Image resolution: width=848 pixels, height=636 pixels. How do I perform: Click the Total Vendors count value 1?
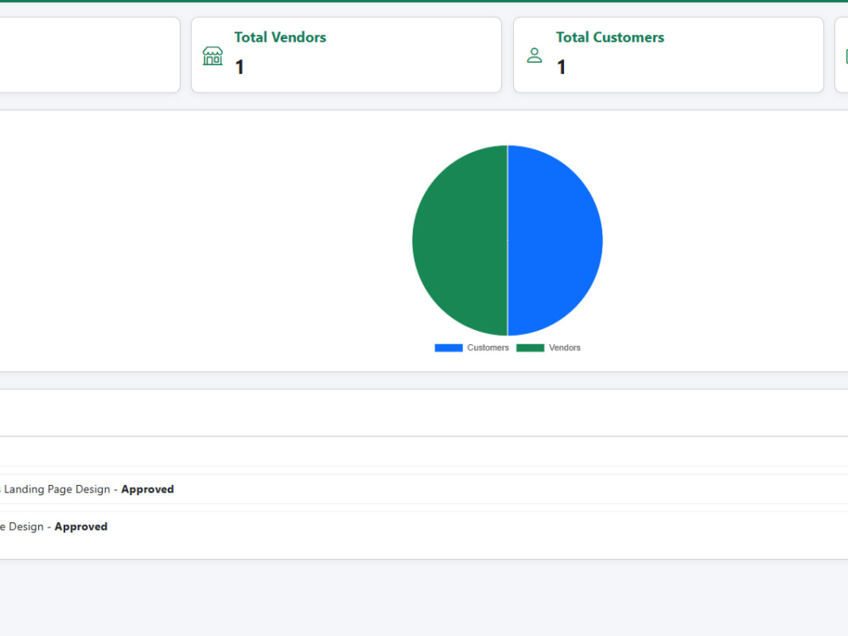240,67
